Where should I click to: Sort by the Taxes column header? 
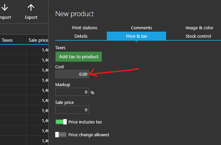(7, 40)
